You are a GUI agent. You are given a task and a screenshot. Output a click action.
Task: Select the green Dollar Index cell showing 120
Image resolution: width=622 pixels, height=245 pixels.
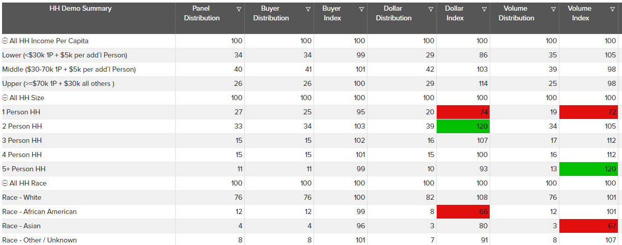click(463, 127)
